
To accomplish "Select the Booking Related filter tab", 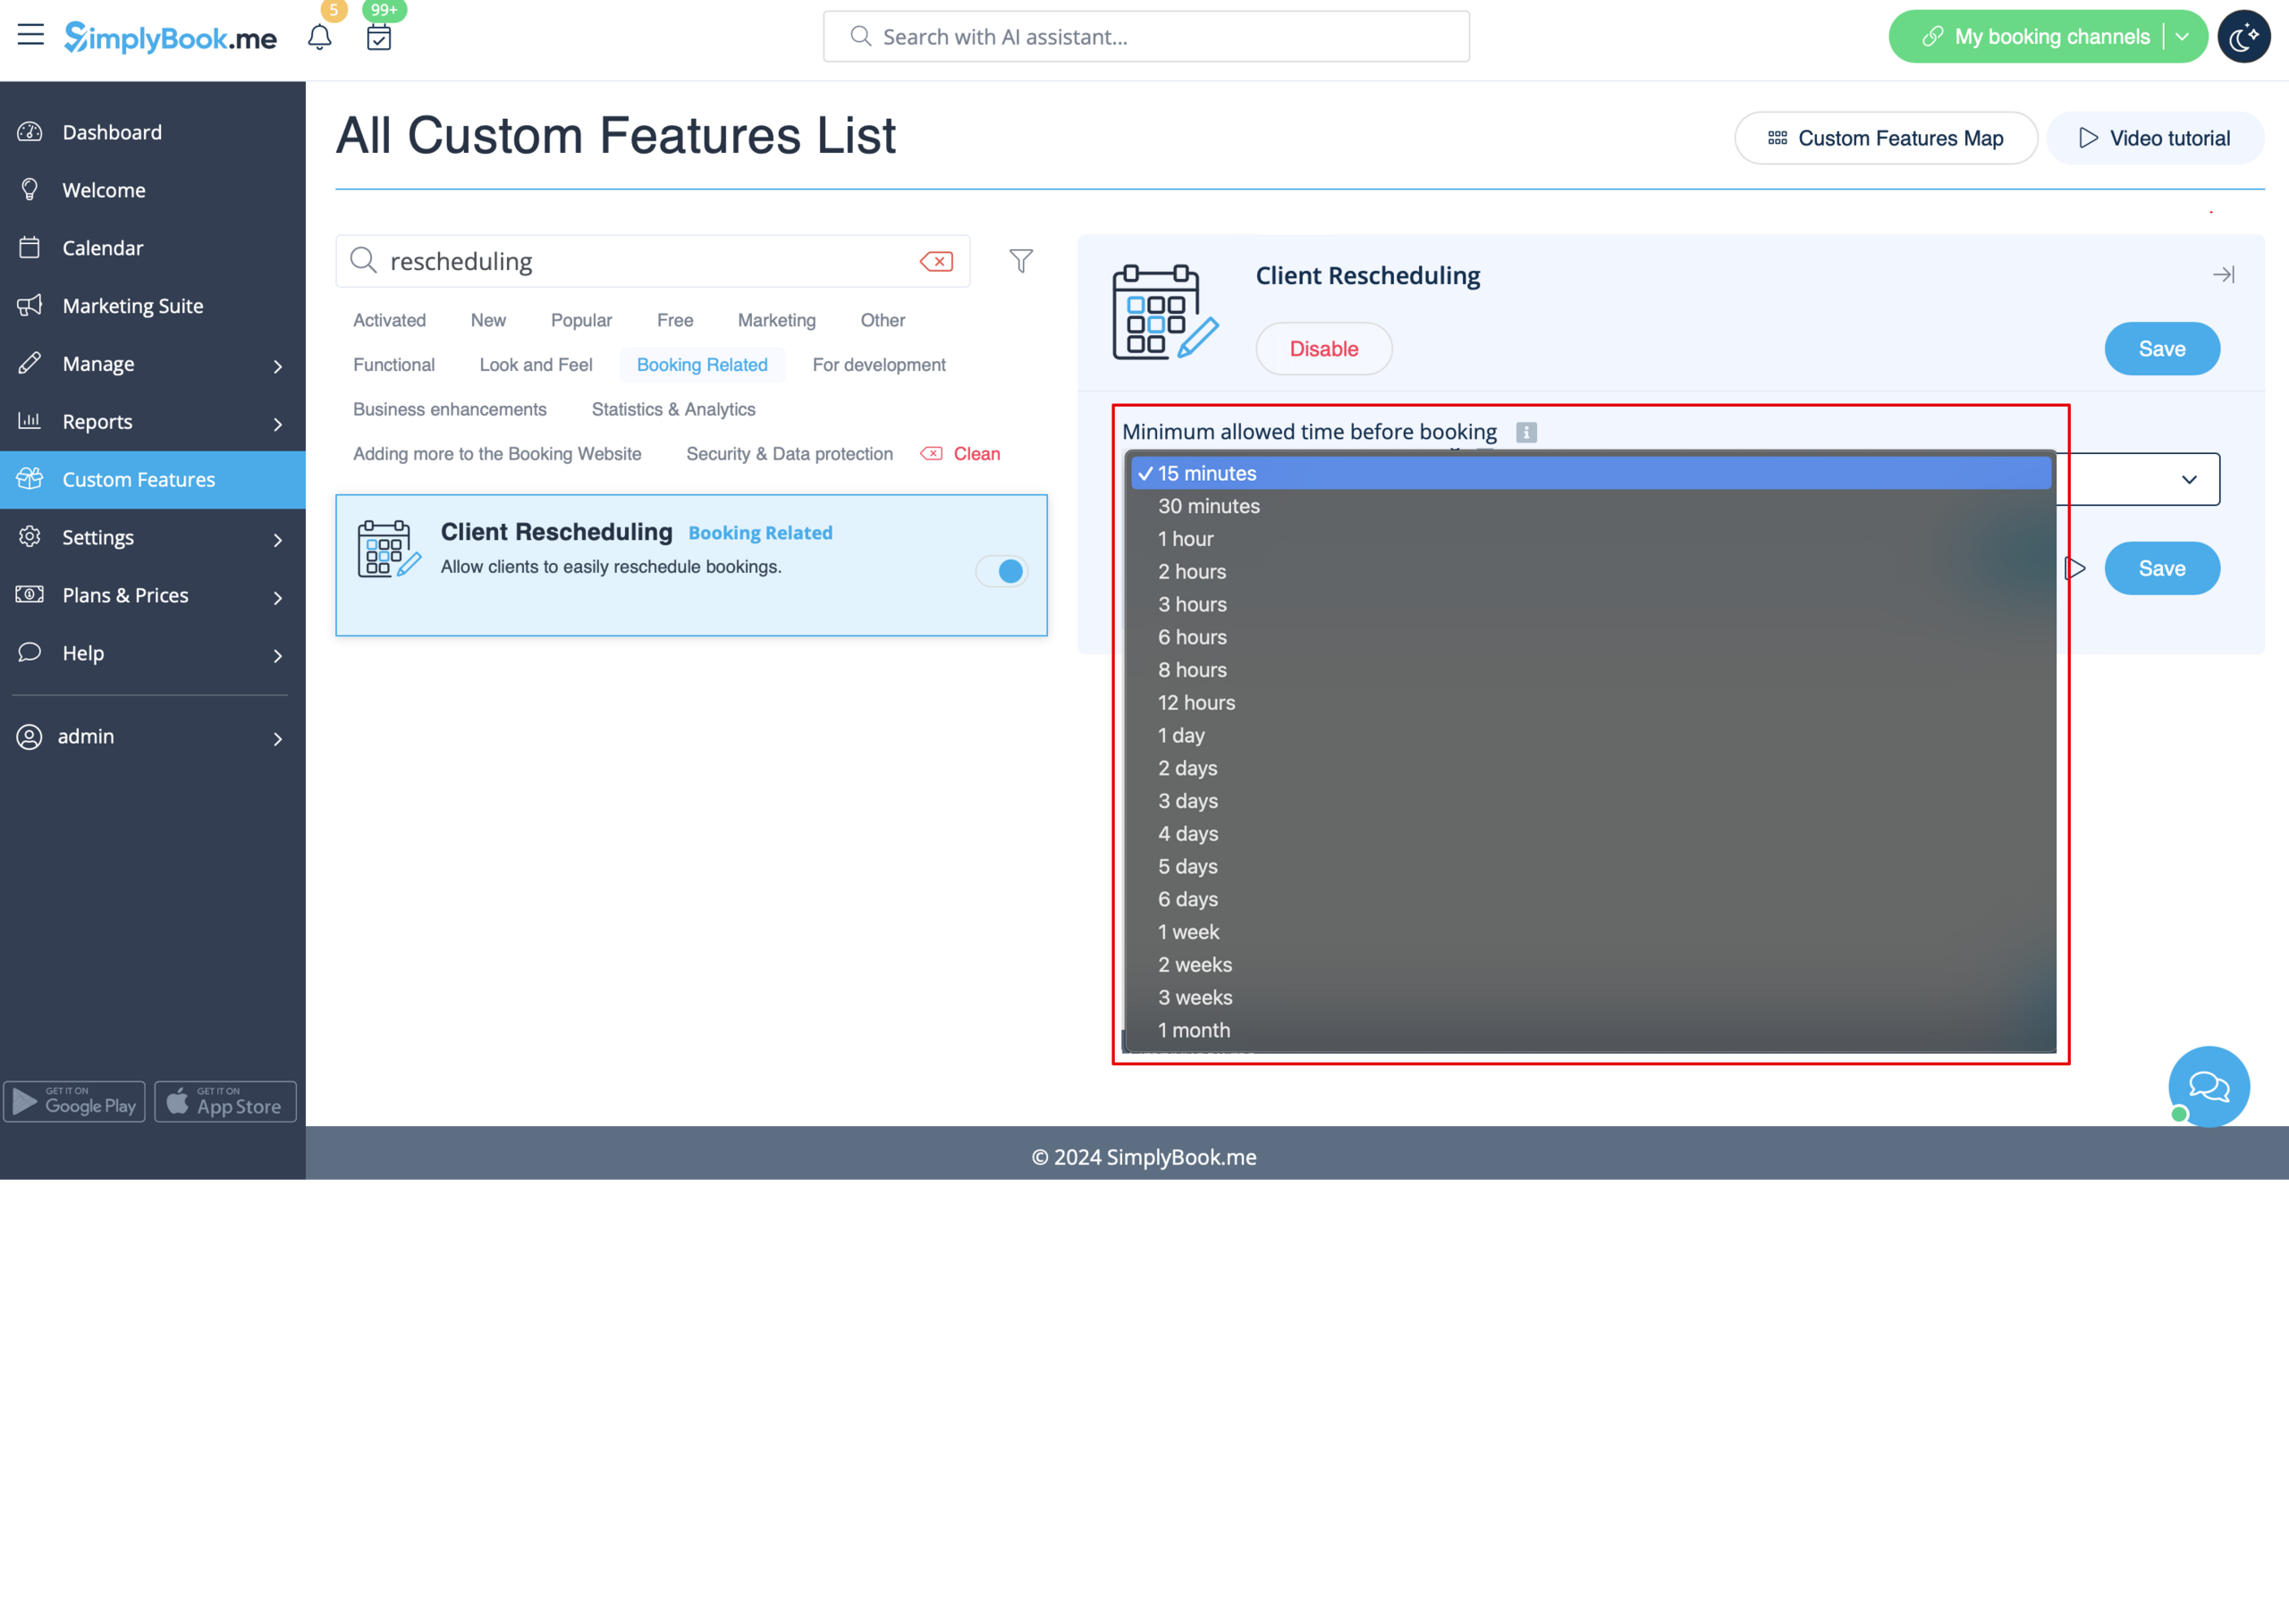I will 701,365.
